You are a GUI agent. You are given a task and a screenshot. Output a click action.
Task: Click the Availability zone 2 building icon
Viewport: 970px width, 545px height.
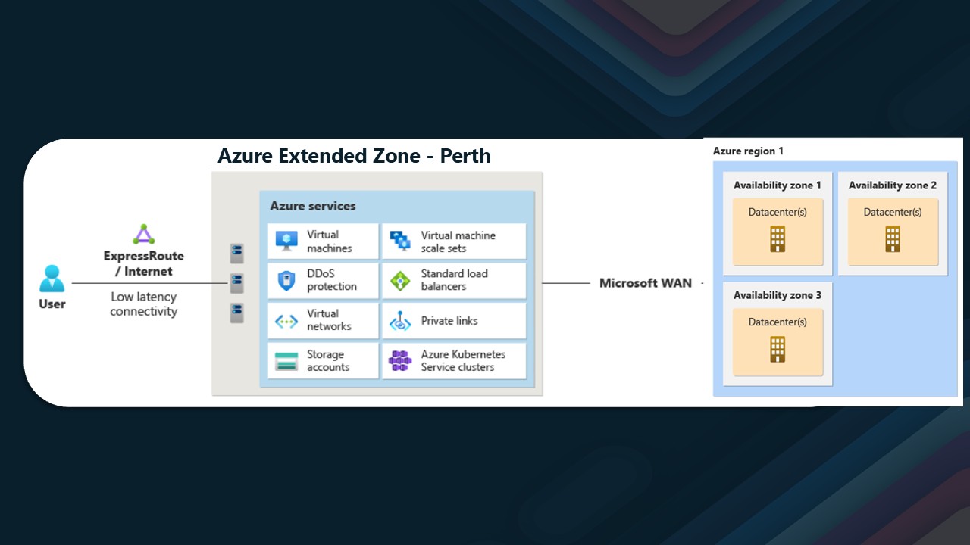(893, 238)
